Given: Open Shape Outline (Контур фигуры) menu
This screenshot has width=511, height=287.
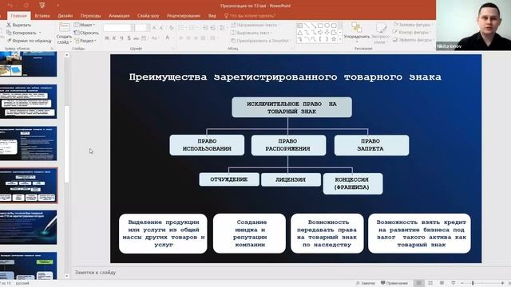Looking at the screenshot, I should point(412,32).
